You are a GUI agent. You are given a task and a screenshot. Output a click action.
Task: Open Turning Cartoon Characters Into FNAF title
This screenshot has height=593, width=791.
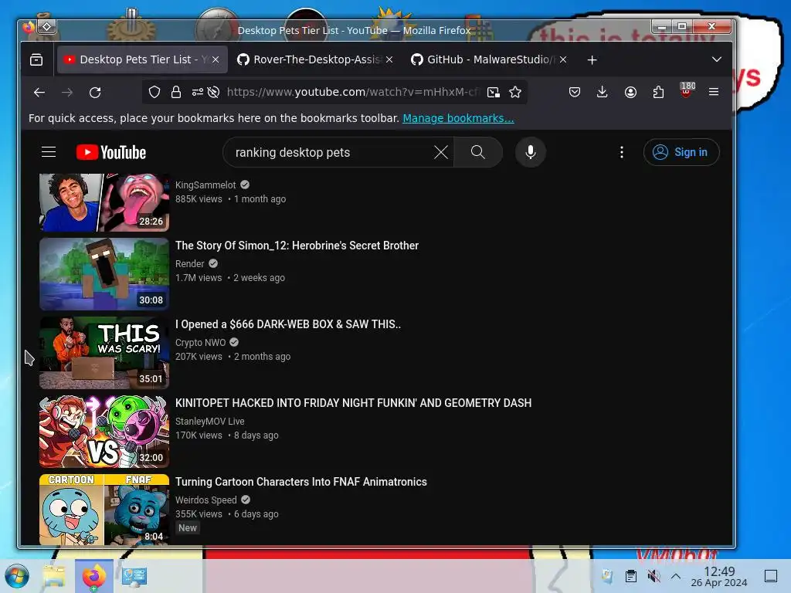[x=301, y=482]
